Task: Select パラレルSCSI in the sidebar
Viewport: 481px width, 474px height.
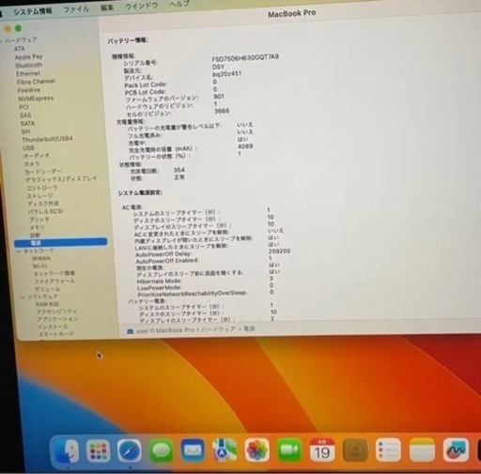Action: (x=46, y=211)
